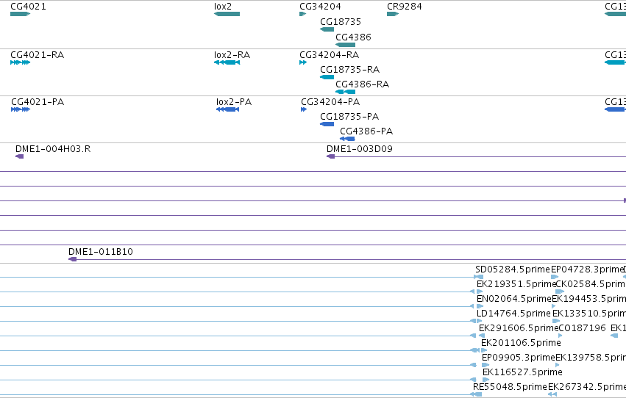Select the CG18735-RA transcript bar
The image size is (626, 398).
[327, 77]
